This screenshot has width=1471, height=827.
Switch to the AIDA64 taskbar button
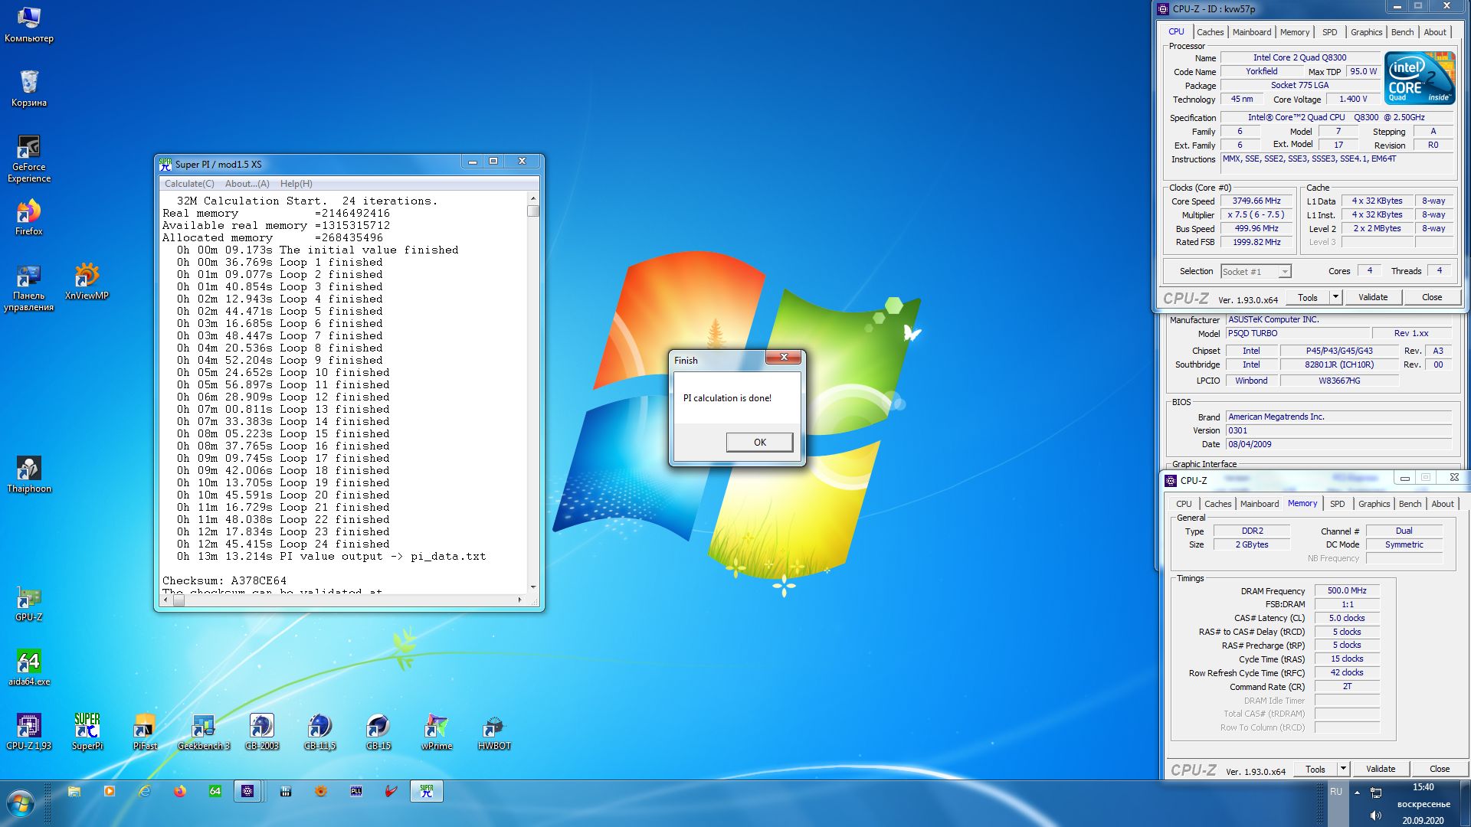click(x=215, y=791)
